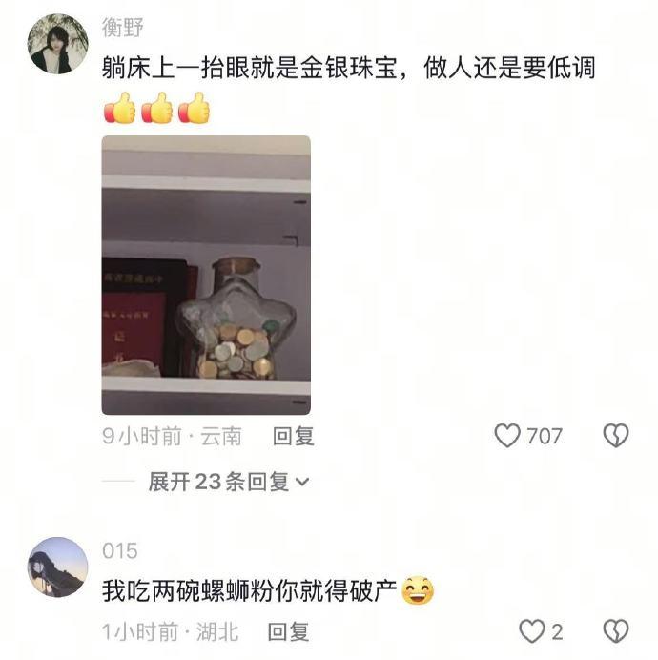Open 衡野's profile avatar
This screenshot has width=658, height=660.
58,44
